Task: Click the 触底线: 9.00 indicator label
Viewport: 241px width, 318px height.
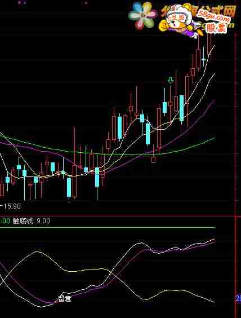Action: (31, 221)
